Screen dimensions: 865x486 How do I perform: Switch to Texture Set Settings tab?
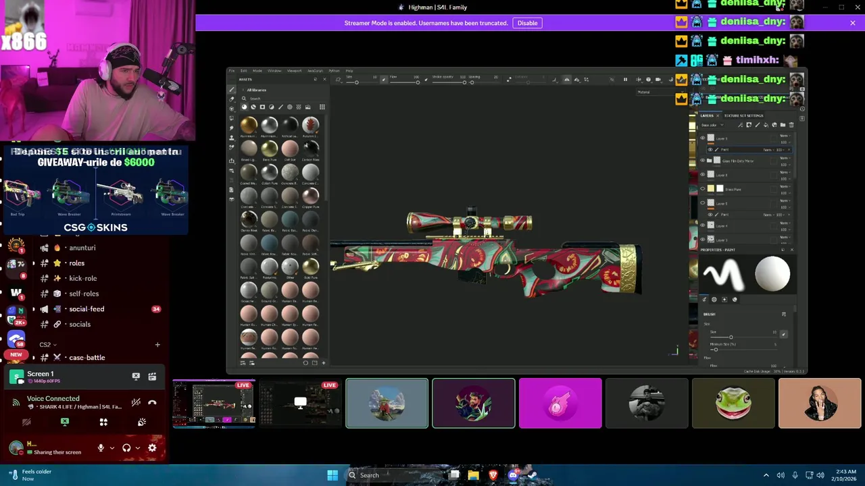click(743, 115)
